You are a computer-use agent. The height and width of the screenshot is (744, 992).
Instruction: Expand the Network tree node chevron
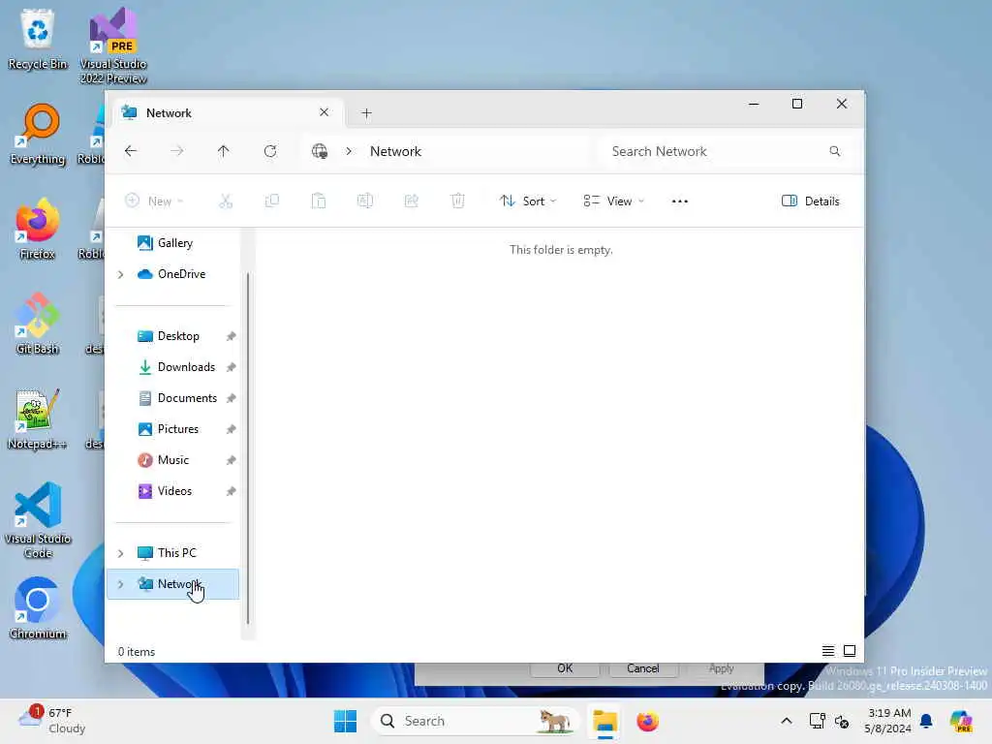(x=120, y=584)
